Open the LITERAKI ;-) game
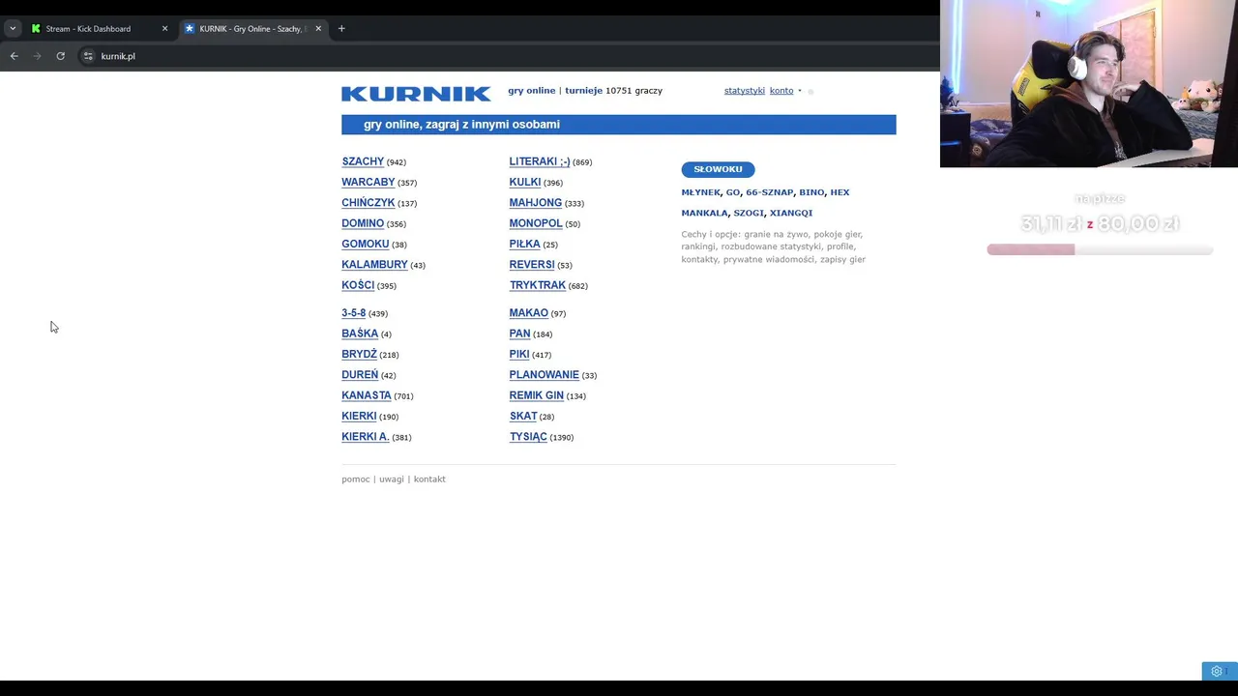 (540, 161)
